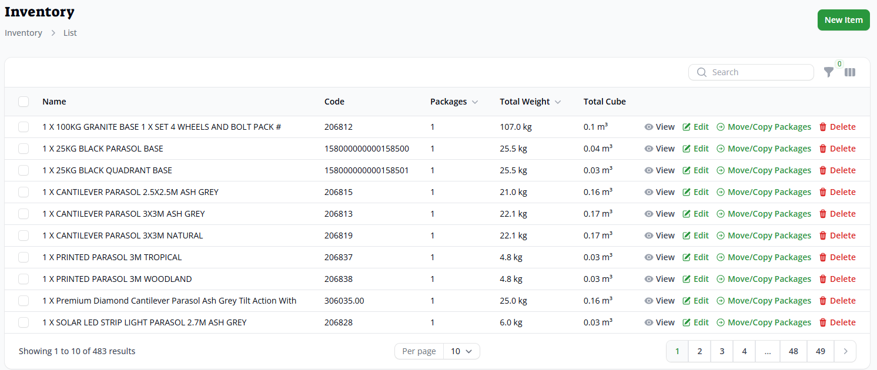Go to page 3 in pagination
This screenshot has height=370, width=877.
click(x=722, y=351)
